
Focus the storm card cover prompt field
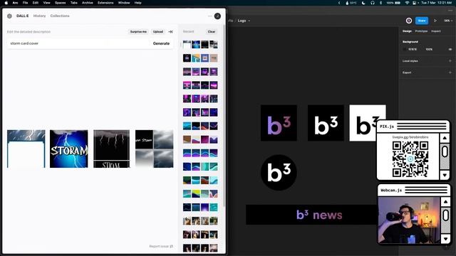pyautogui.click(x=78, y=43)
